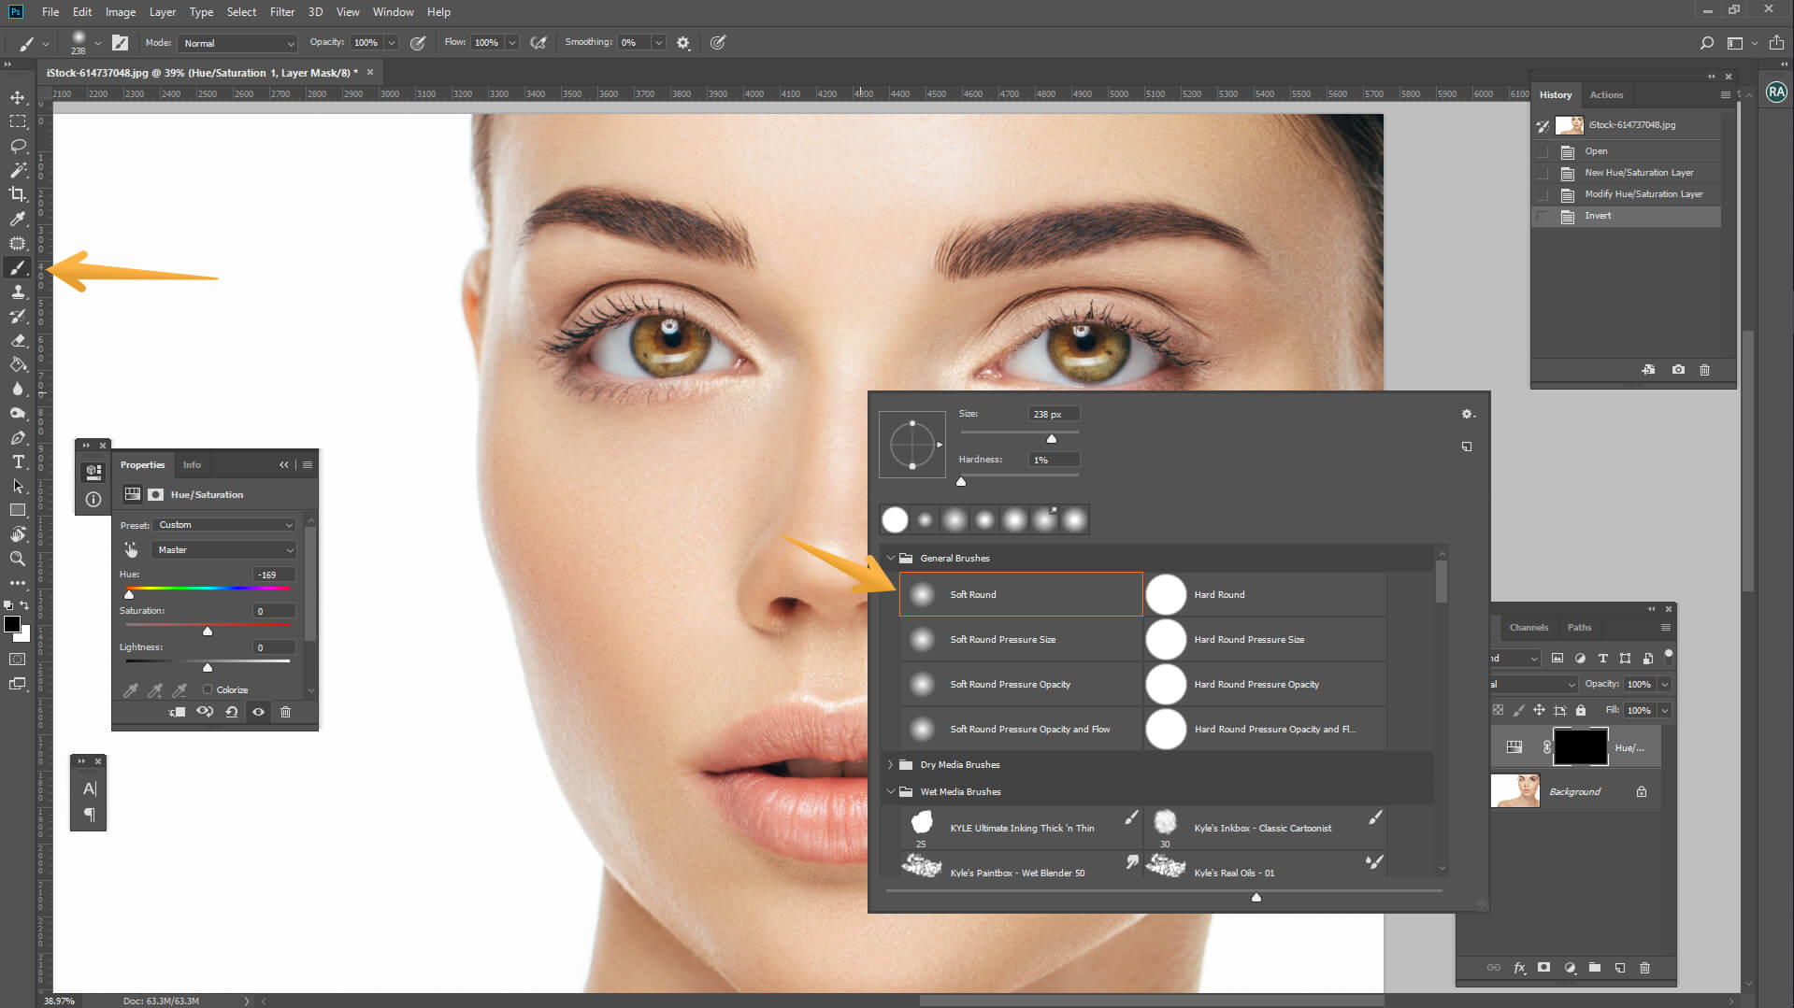
Task: Toggle layer mask visibility with the eye icon
Action: [x=259, y=712]
